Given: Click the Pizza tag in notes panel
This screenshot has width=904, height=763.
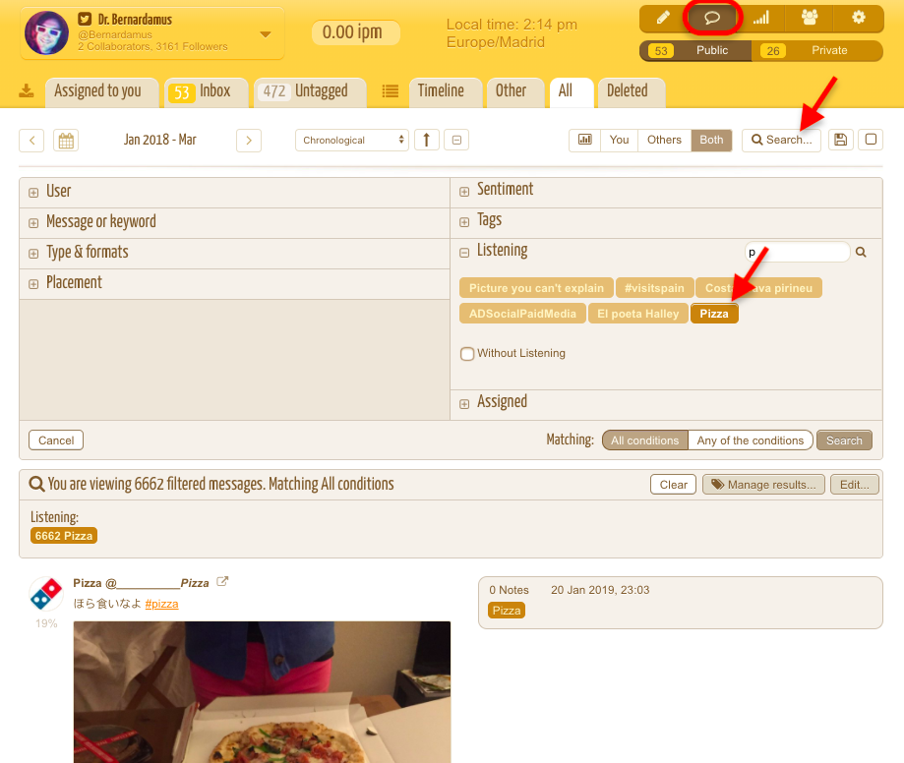Looking at the screenshot, I should 507,611.
